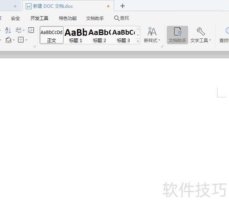This screenshot has width=229, height=207.
Task: Open the line spacing dropdown arrow
Action: [x=24, y=31]
